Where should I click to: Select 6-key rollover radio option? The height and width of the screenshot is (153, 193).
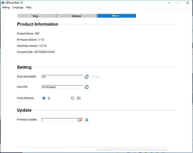44,98
